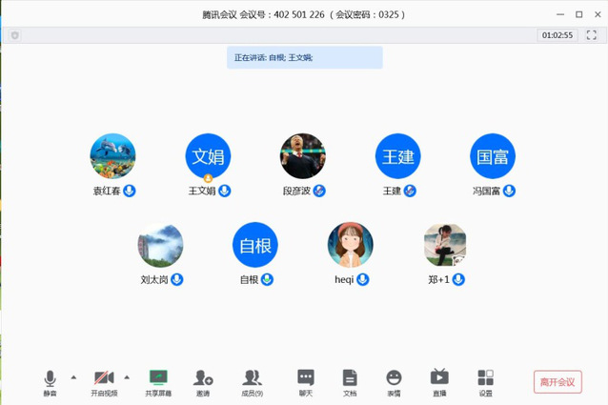This screenshot has width=608, height=405.
Task: Click the meeting security shield icon
Action: pos(14,35)
